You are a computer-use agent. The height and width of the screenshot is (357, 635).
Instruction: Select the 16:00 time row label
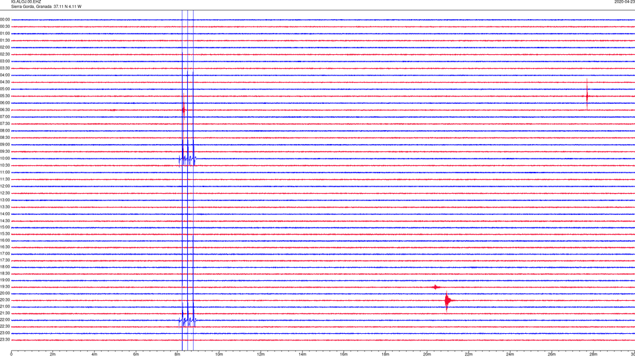pyautogui.click(x=5, y=241)
